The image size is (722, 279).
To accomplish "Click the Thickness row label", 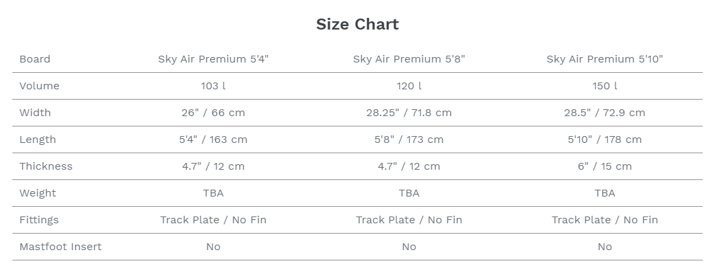I will [46, 166].
